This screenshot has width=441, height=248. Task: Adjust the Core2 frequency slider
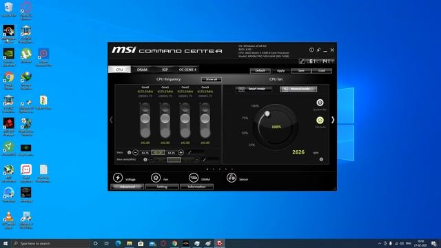pos(185,118)
